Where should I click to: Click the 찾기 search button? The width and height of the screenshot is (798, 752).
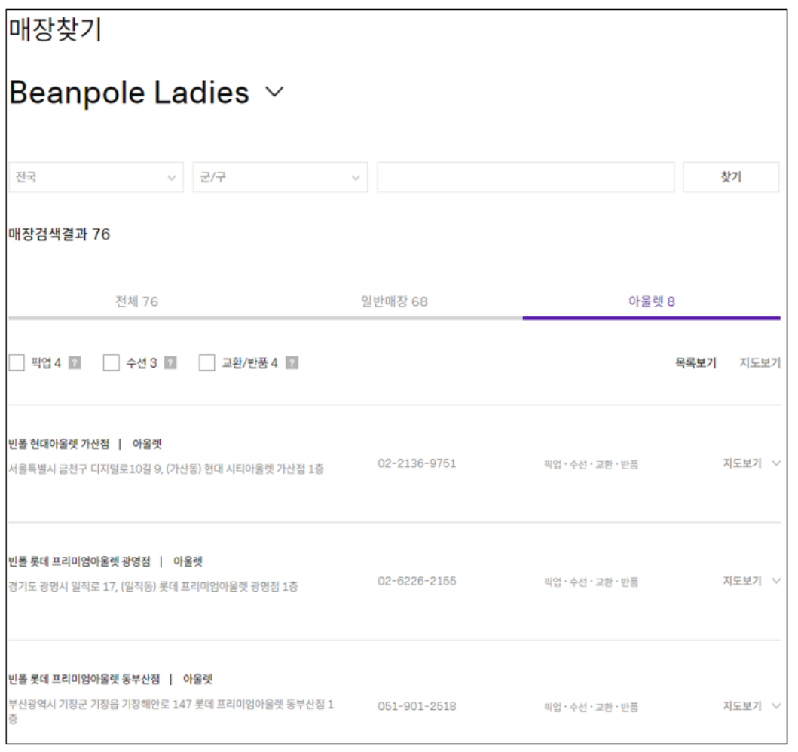731,177
